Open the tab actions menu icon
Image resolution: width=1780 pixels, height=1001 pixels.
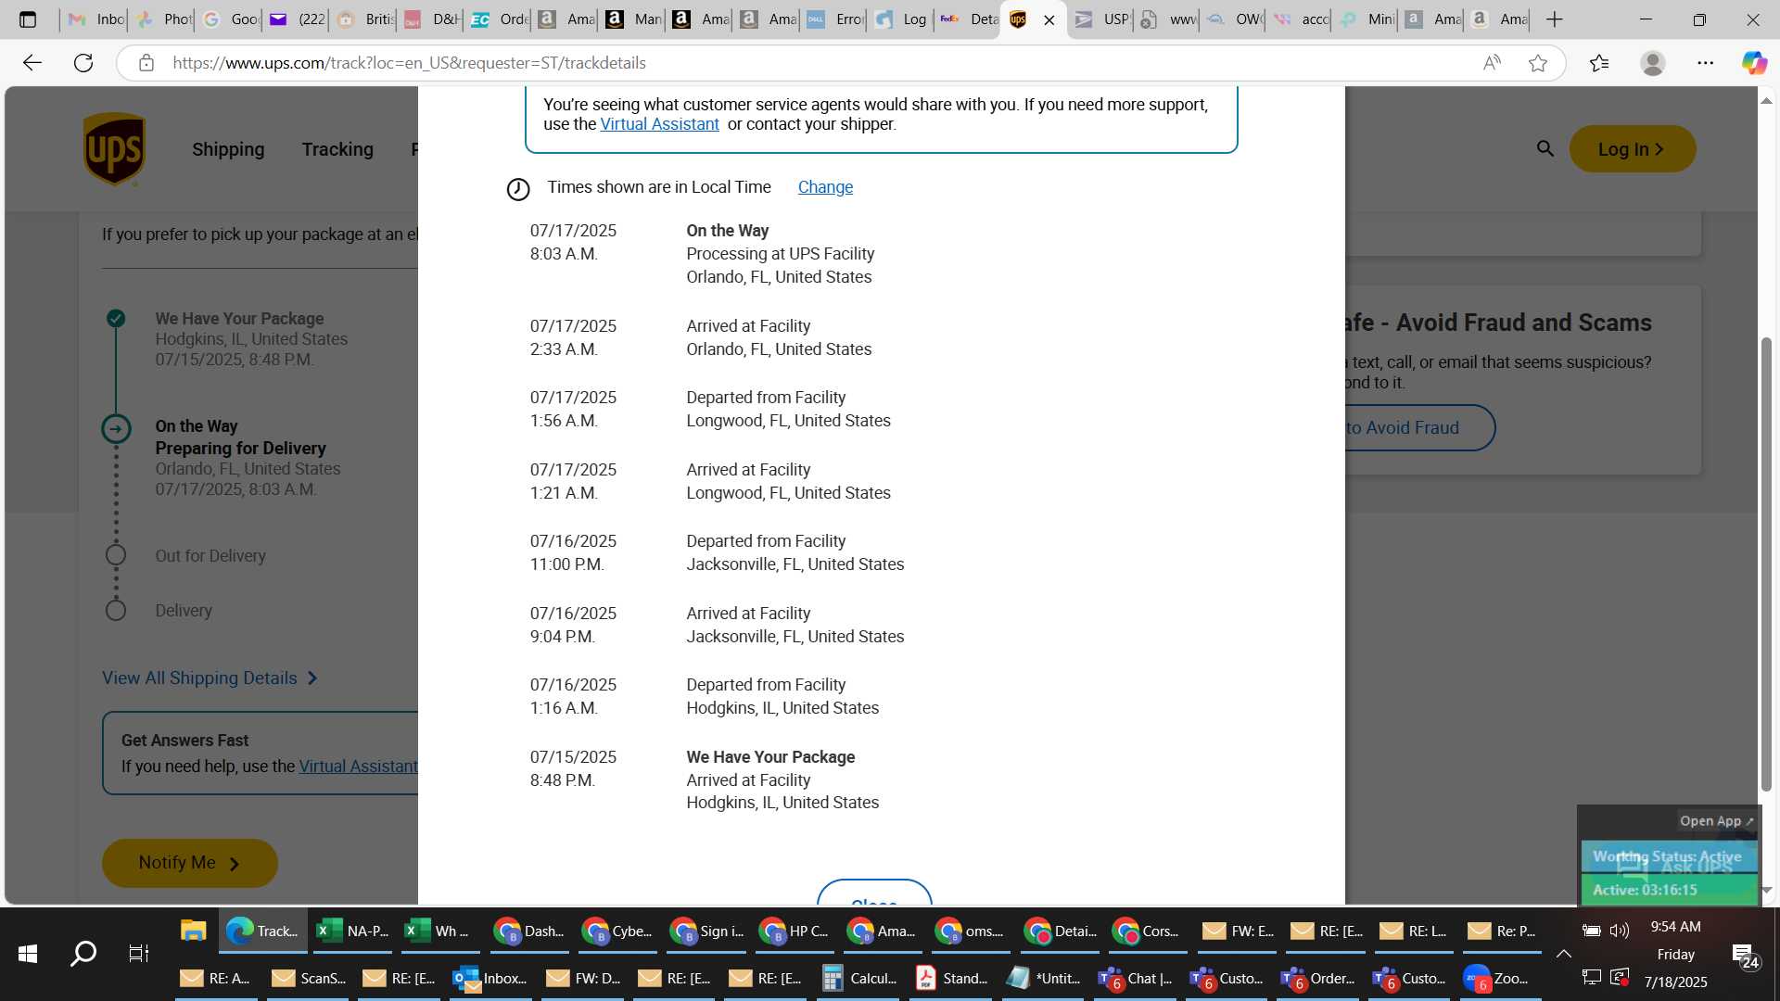click(28, 19)
